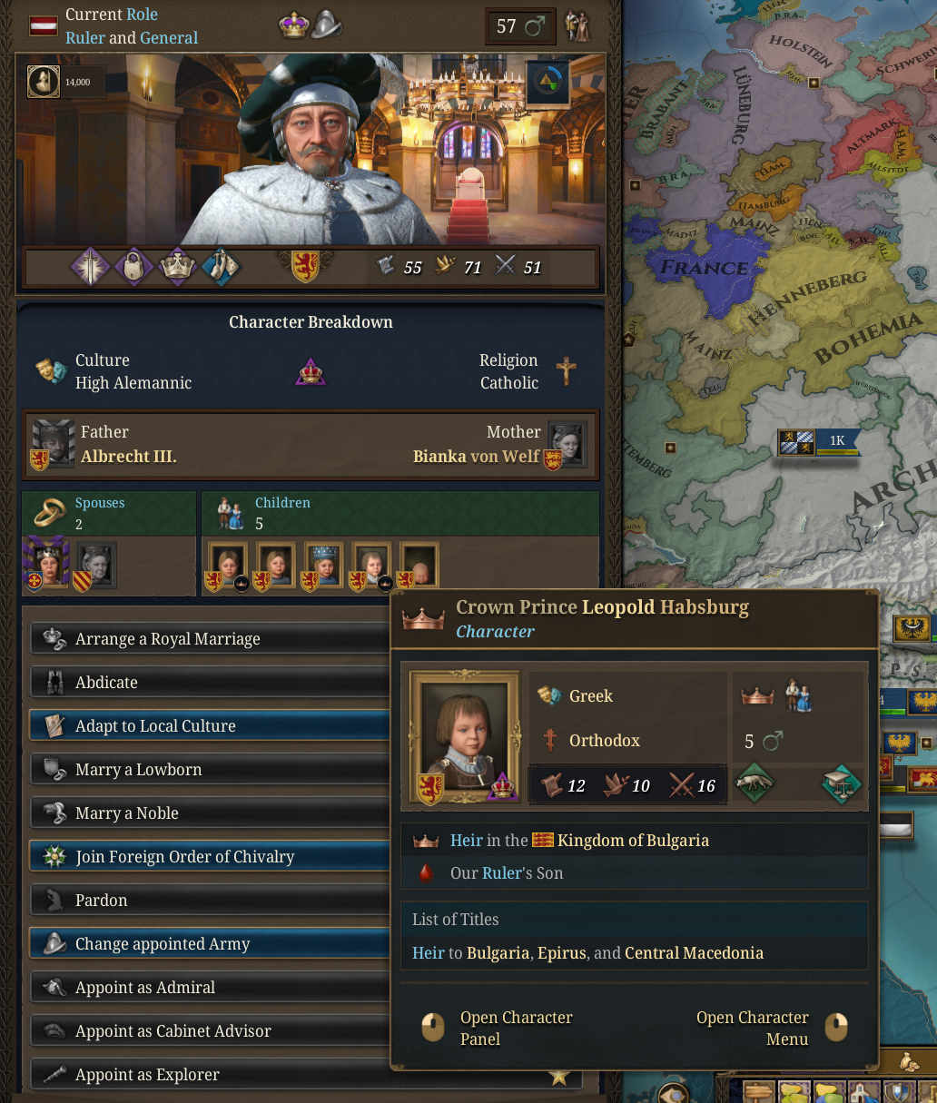
Task: Click the Catholic cross religion icon
Action: 566,370
